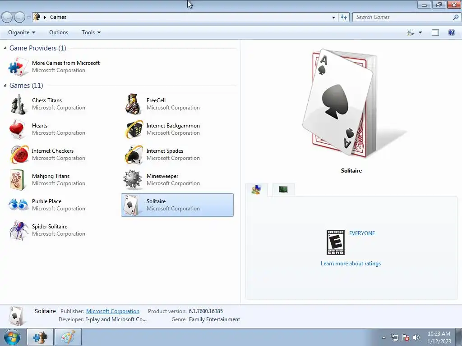Click the search magnifier icon
The image size is (462, 346).
pos(456,18)
